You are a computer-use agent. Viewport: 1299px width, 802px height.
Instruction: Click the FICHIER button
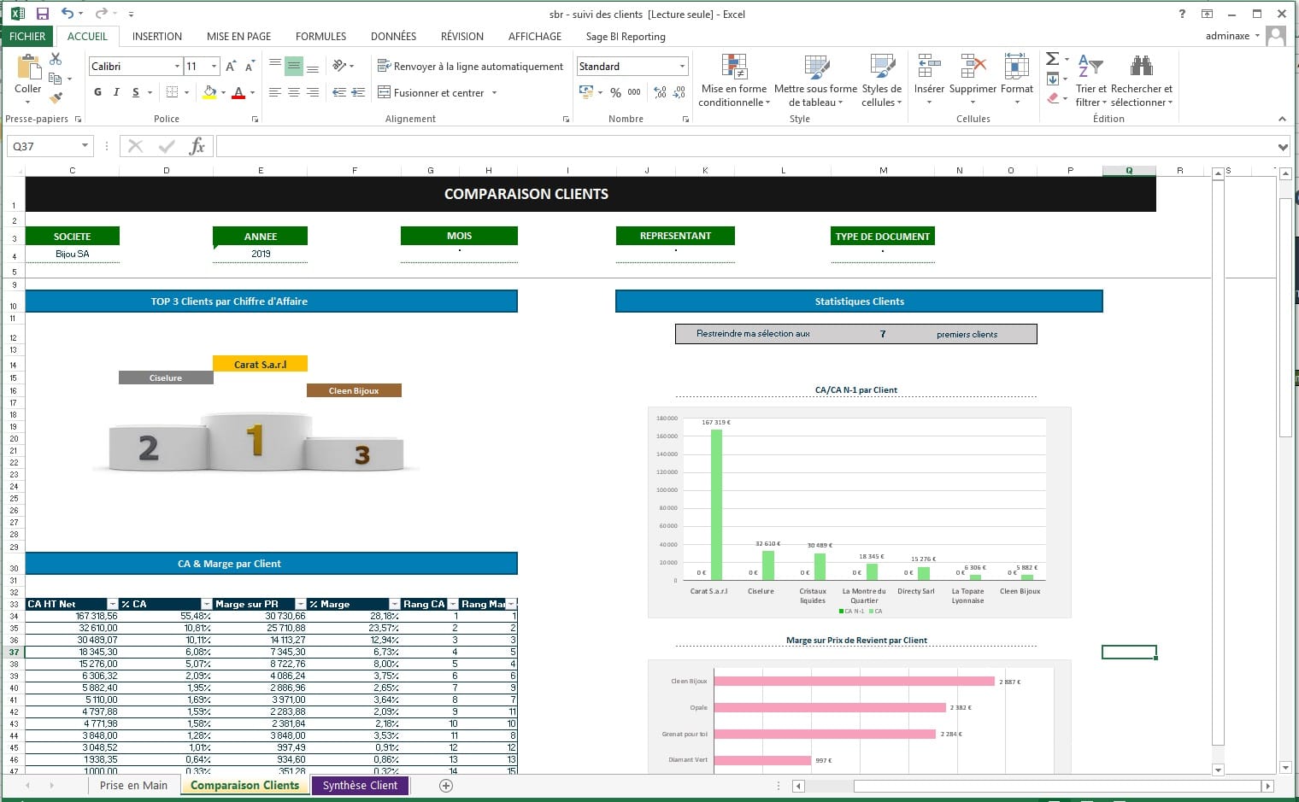[27, 37]
